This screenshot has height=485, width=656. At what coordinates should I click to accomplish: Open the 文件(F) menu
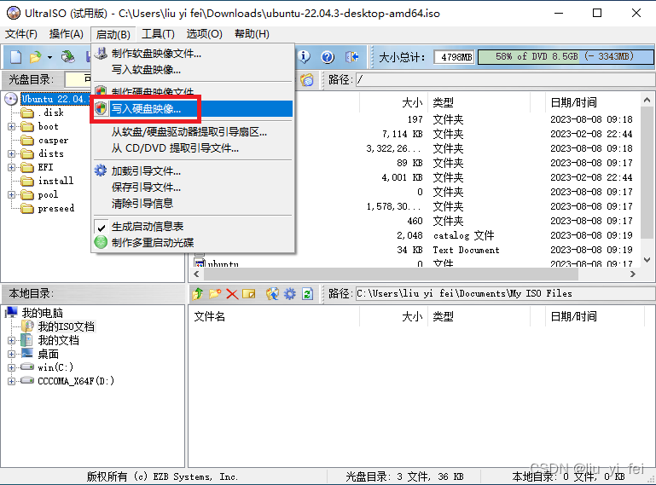click(x=21, y=34)
